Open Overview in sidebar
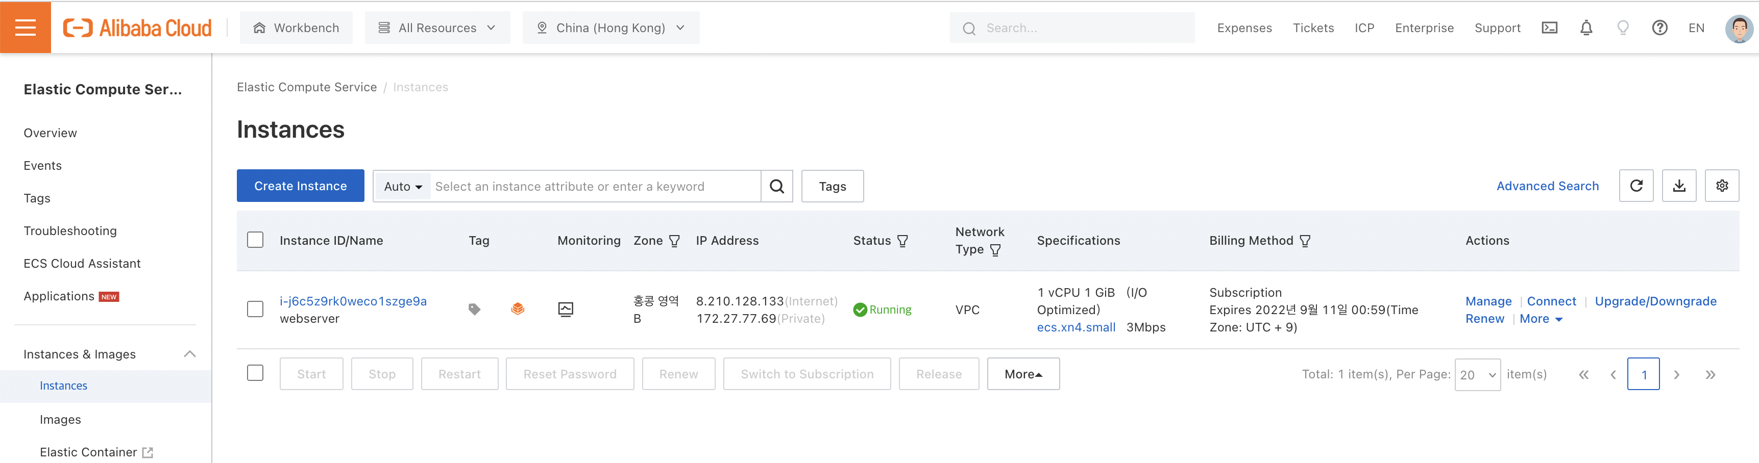Image resolution: width=1759 pixels, height=463 pixels. [51, 133]
